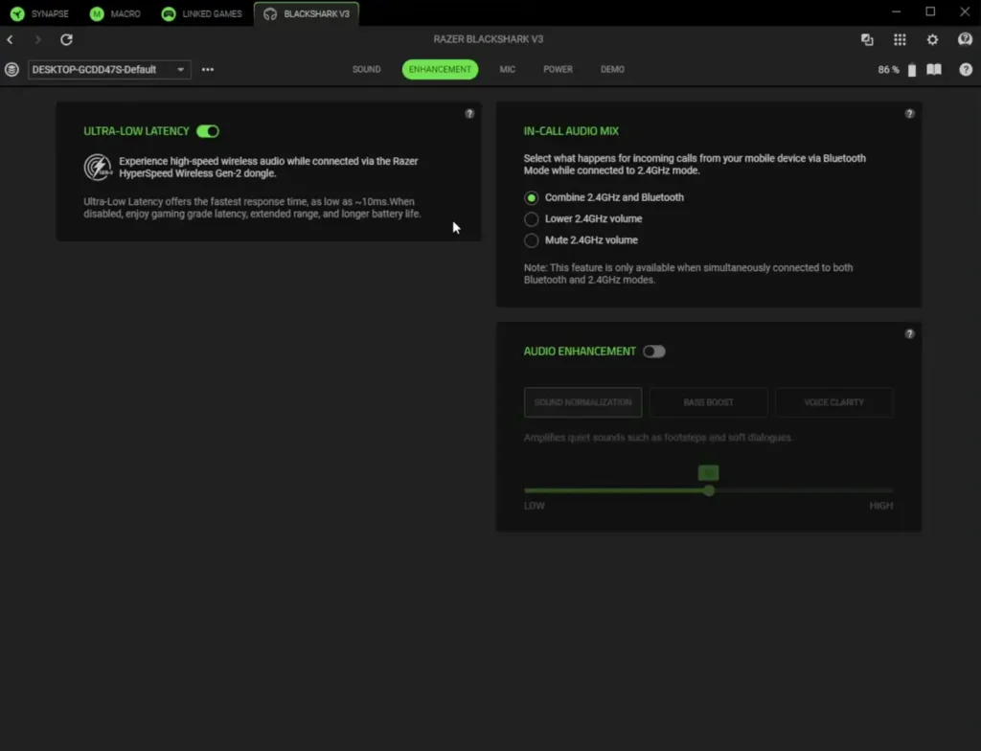The image size is (981, 751).
Task: Click the refresh icon
Action: (66, 39)
